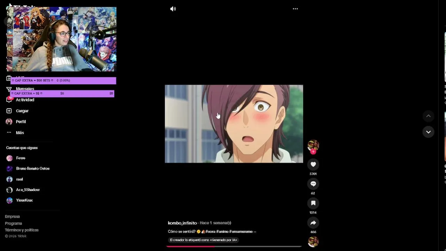The width and height of the screenshot is (446, 251).
Task: Click Ace_SShadow's avatar icon
Action: click(x=9, y=190)
